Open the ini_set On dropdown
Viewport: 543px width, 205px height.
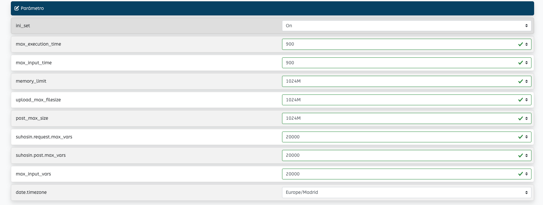click(x=406, y=26)
